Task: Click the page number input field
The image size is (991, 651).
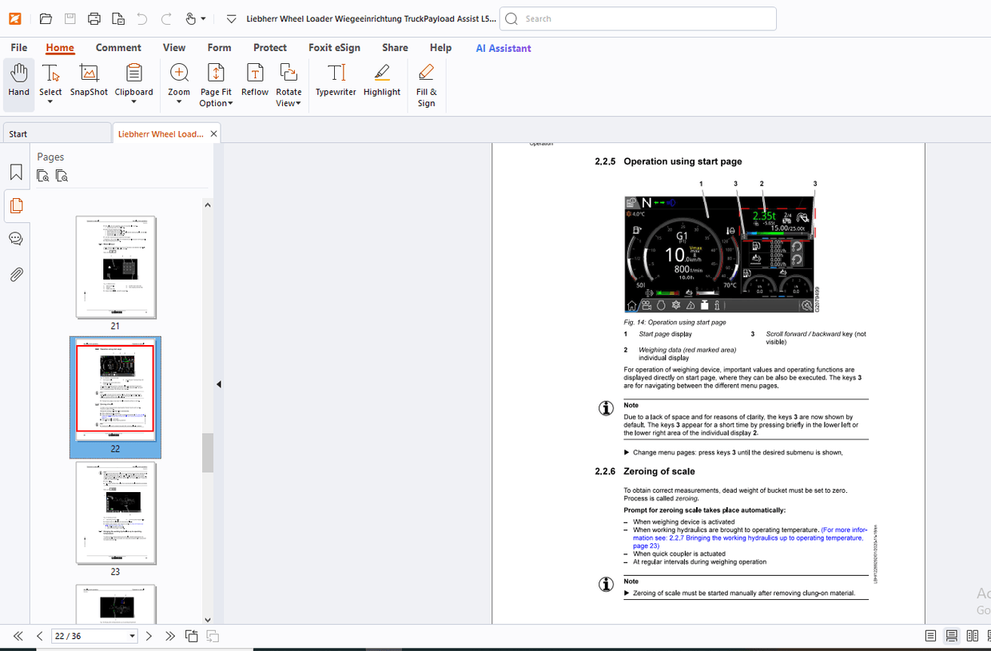Action: point(88,635)
